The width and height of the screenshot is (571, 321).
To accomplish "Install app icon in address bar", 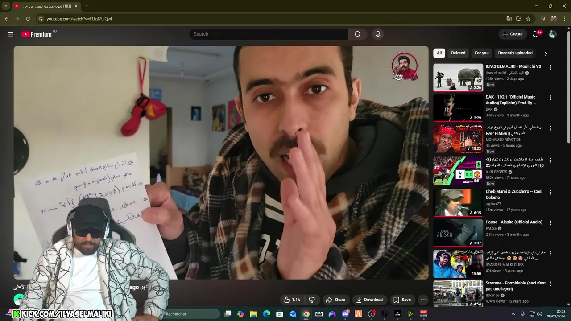I will pyautogui.click(x=518, y=19).
